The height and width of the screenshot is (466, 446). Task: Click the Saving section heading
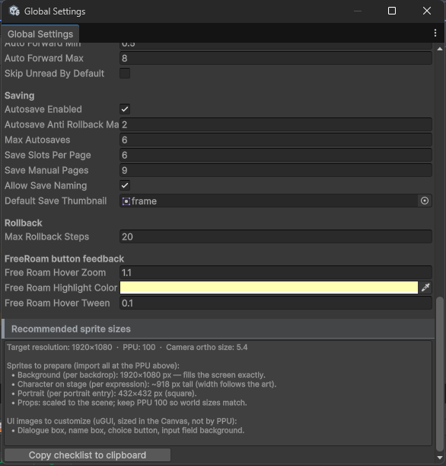[x=19, y=95]
